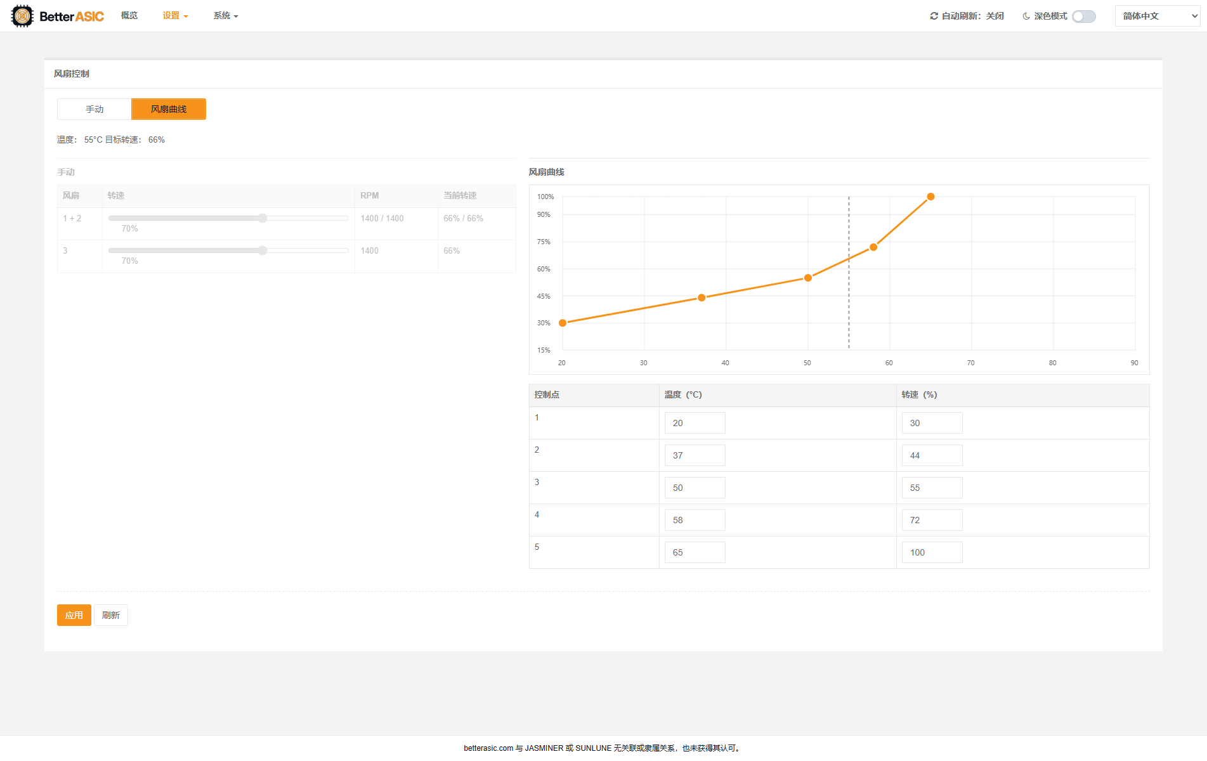Click the 自动刷新: 关闭 auto-refresh link

[967, 16]
